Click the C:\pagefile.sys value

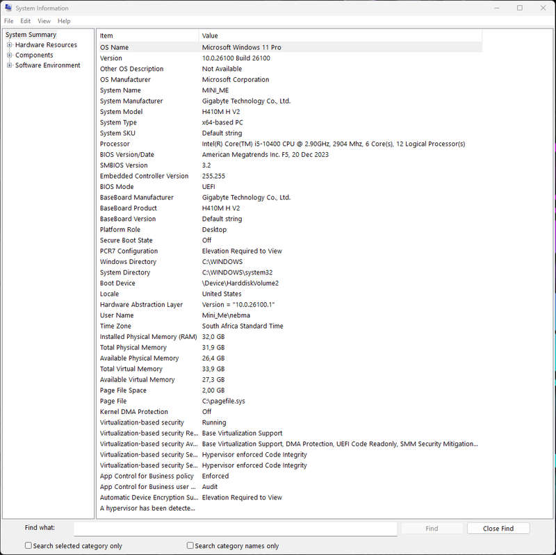(223, 401)
